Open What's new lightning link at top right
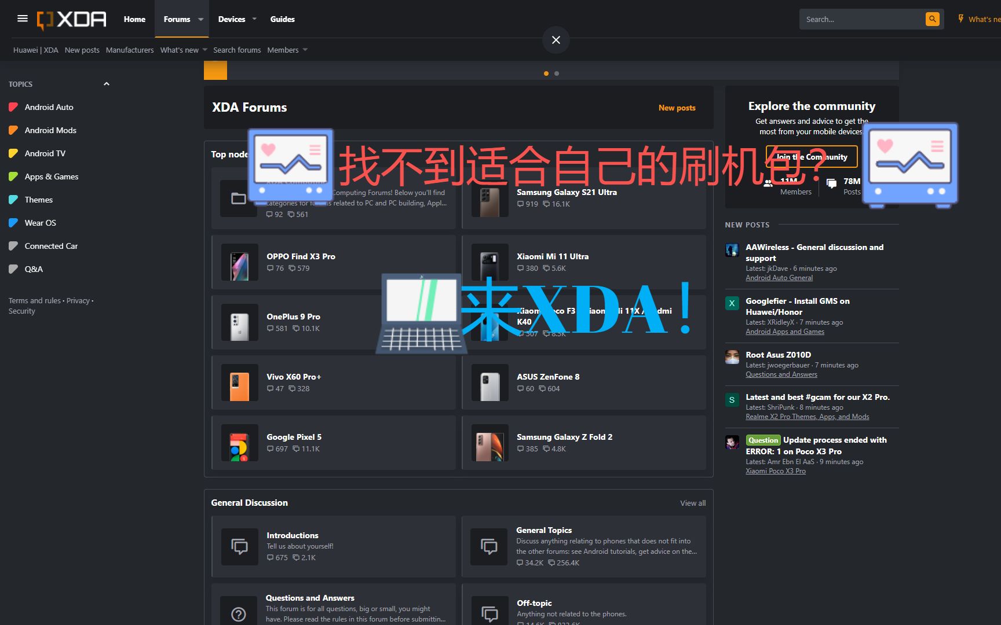1001x625 pixels. tap(979, 19)
